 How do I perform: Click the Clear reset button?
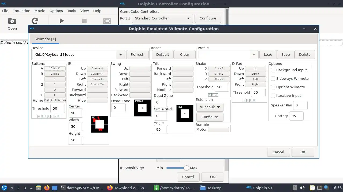(x=185, y=54)
